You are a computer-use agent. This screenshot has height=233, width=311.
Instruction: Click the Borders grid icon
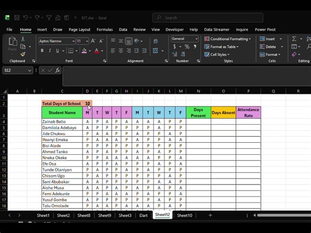[71, 51]
